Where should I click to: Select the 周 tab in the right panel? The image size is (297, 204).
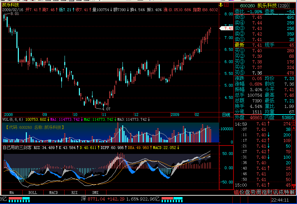click(259, 192)
